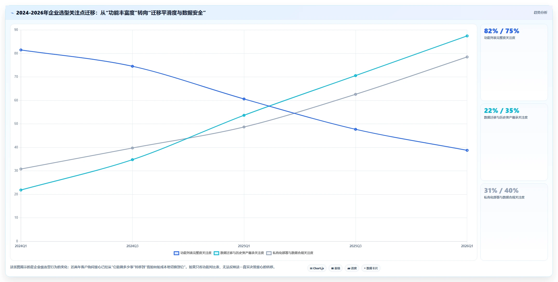Click the 表格 pill tag

click(336, 268)
